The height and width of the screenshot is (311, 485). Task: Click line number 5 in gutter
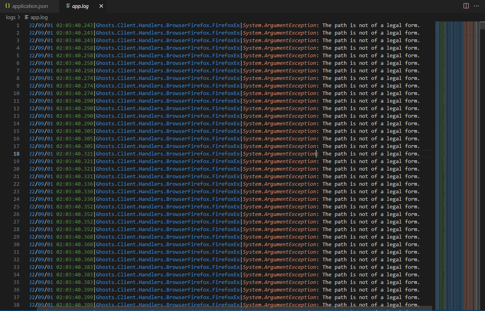(17, 56)
